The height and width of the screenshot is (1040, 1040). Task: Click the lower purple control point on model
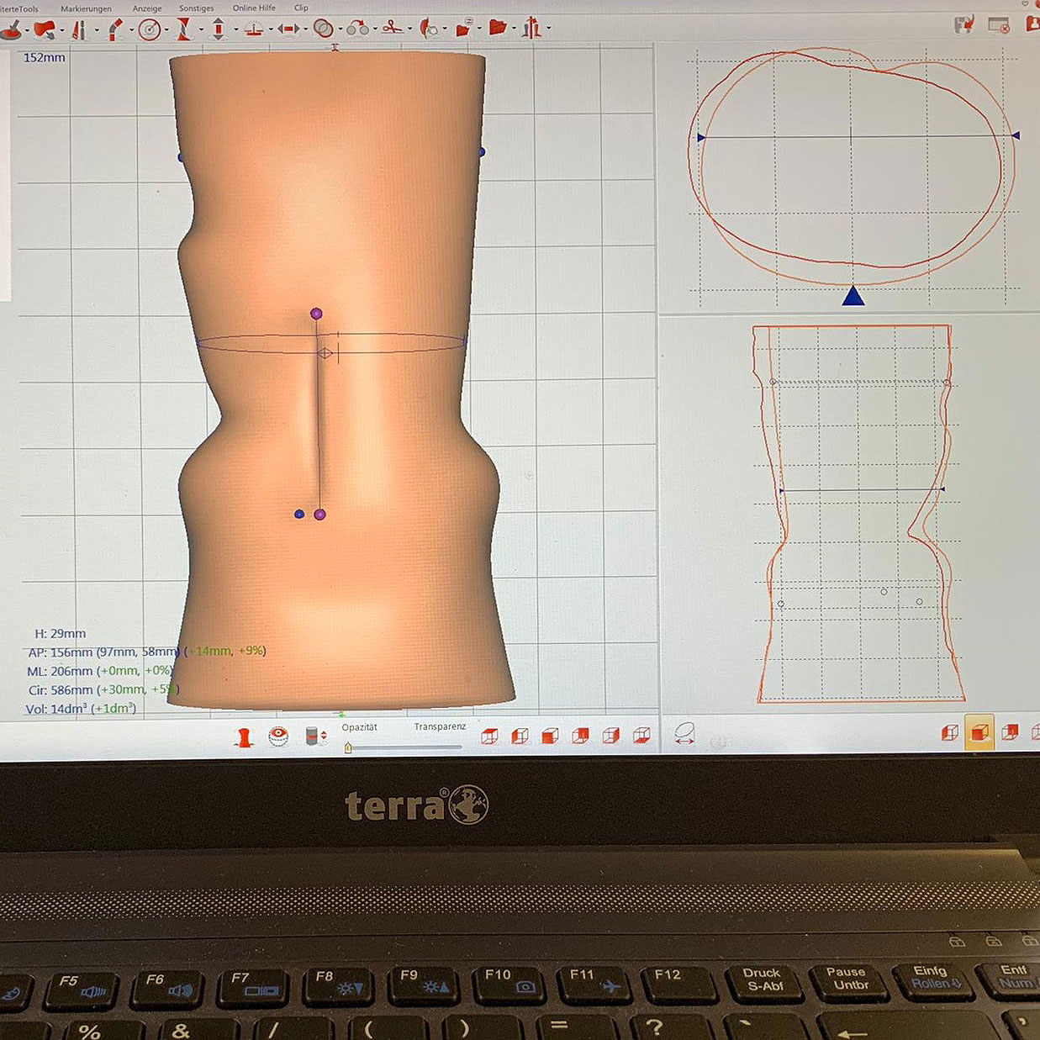319,515
